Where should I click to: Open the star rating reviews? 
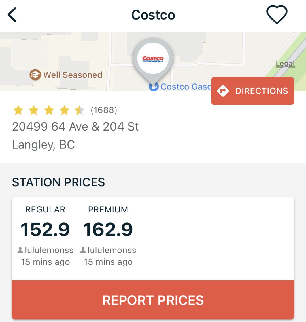point(49,110)
